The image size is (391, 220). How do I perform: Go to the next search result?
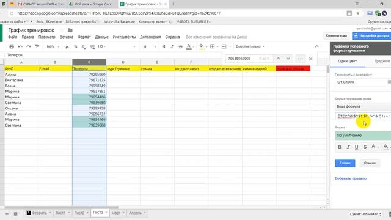click(288, 59)
